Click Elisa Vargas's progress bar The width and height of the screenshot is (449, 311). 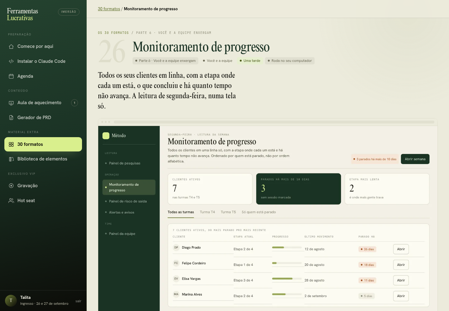(287, 279)
